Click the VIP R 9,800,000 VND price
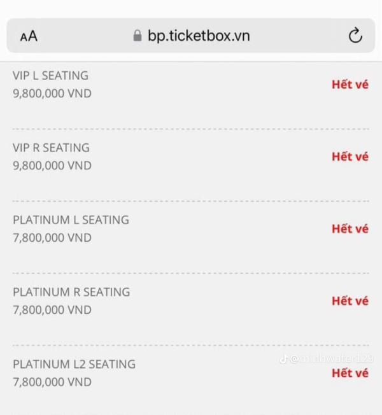This screenshot has width=382, height=415. (x=52, y=165)
